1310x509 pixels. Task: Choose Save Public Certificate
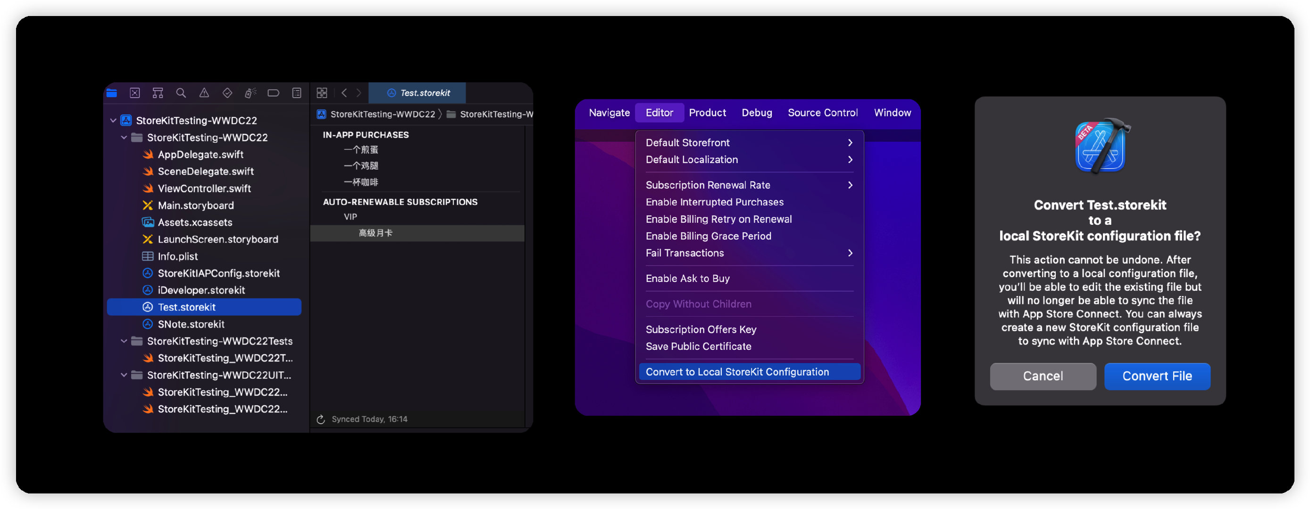point(750,346)
